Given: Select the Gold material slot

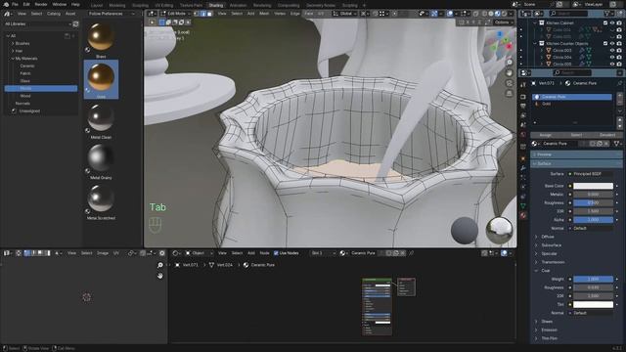Looking at the screenshot, I should (x=571, y=104).
